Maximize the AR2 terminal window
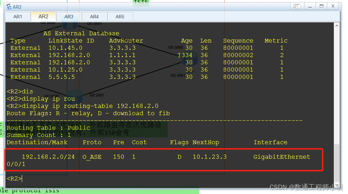348x194 pixels. click(x=322, y=6)
